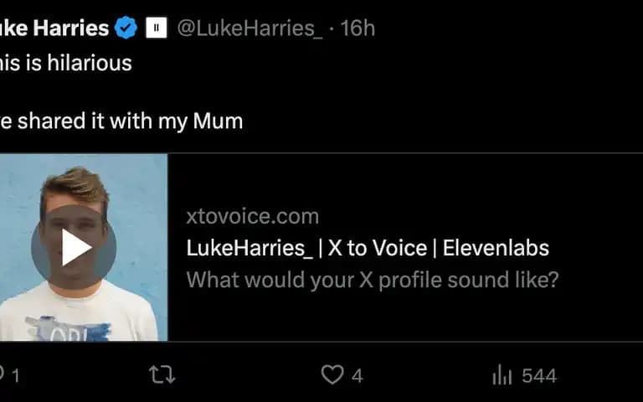This screenshot has height=402, width=643.
Task: Click the blue verified checkmark badge
Action: point(126,28)
